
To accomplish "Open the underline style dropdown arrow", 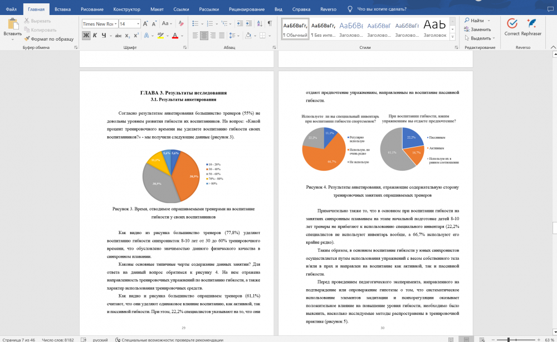I will 111,36.
